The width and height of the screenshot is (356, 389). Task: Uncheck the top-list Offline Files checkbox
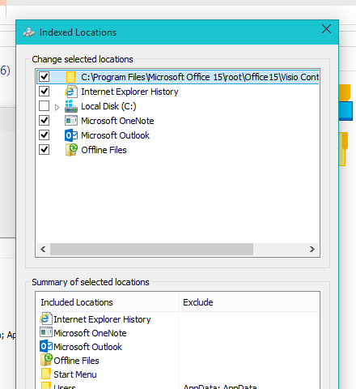(44, 150)
